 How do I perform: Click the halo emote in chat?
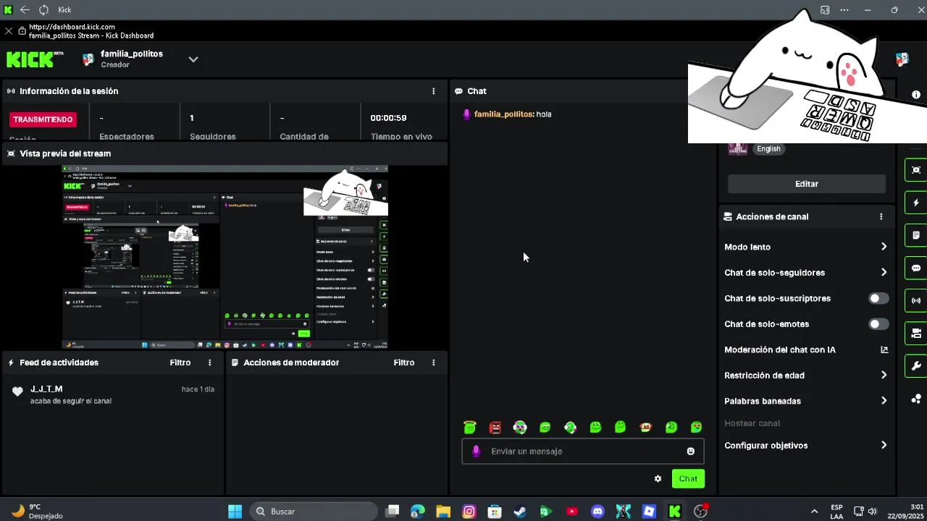click(x=470, y=428)
